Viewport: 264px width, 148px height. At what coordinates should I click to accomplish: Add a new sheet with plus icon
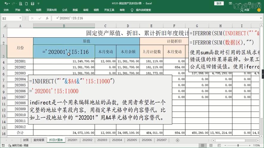pyautogui.click(x=178, y=140)
